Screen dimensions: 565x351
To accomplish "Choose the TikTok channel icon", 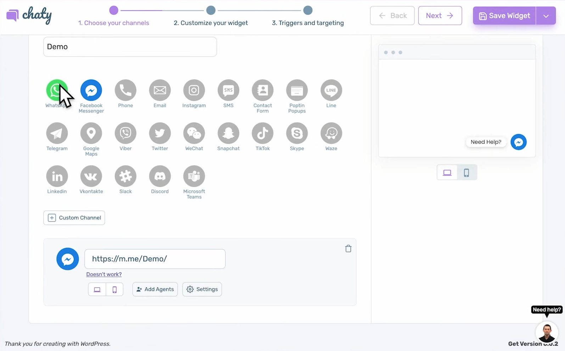I will coord(262,133).
